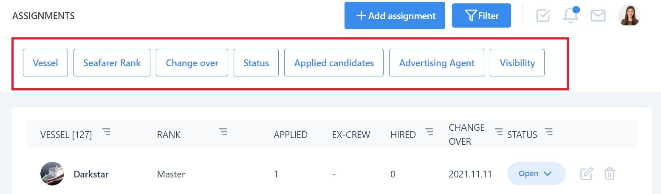Image resolution: width=661 pixels, height=194 pixels.
Task: Toggle the Applied candidates filter chip
Action: [334, 63]
